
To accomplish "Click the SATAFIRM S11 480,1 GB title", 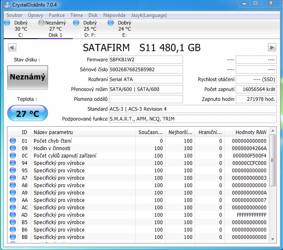I will pos(141,48).
